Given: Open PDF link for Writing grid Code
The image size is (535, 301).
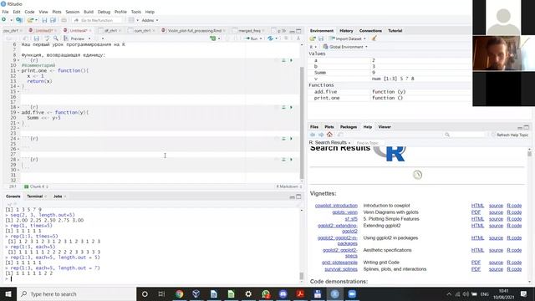Looking at the screenshot, I should (476, 263).
